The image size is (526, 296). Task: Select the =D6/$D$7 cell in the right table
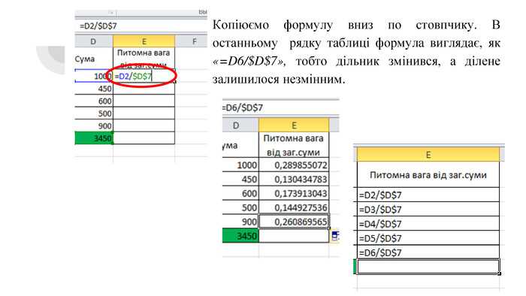(x=428, y=252)
